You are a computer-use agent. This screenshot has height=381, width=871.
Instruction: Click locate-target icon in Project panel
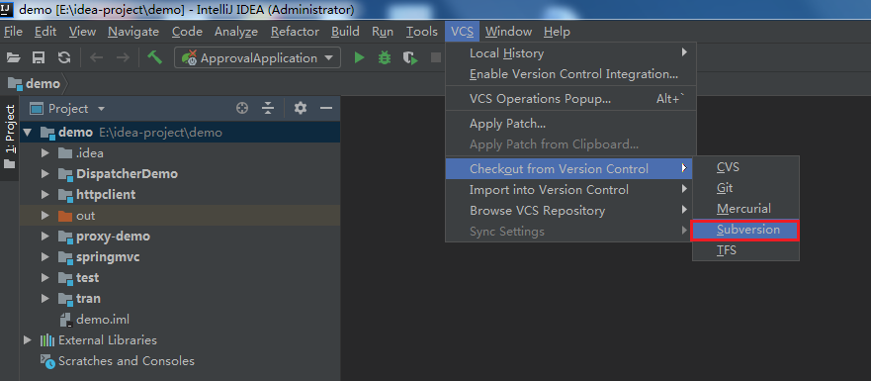point(242,109)
